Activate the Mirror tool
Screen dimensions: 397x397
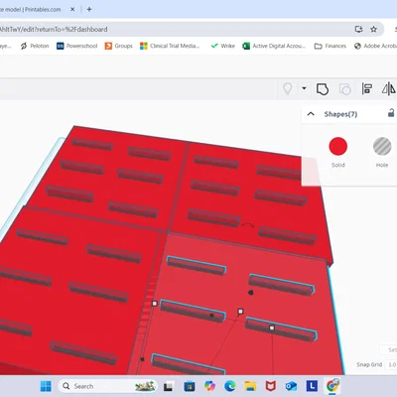pos(389,88)
